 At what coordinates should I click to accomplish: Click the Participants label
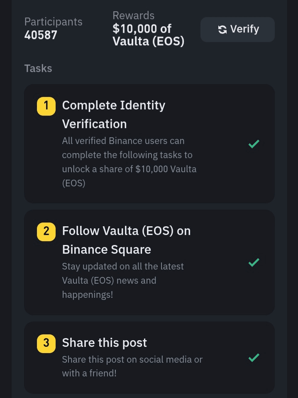[53, 22]
